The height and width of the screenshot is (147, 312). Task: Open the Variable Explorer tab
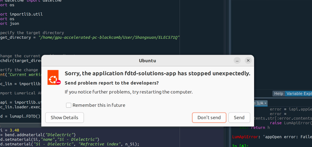coord(298,94)
